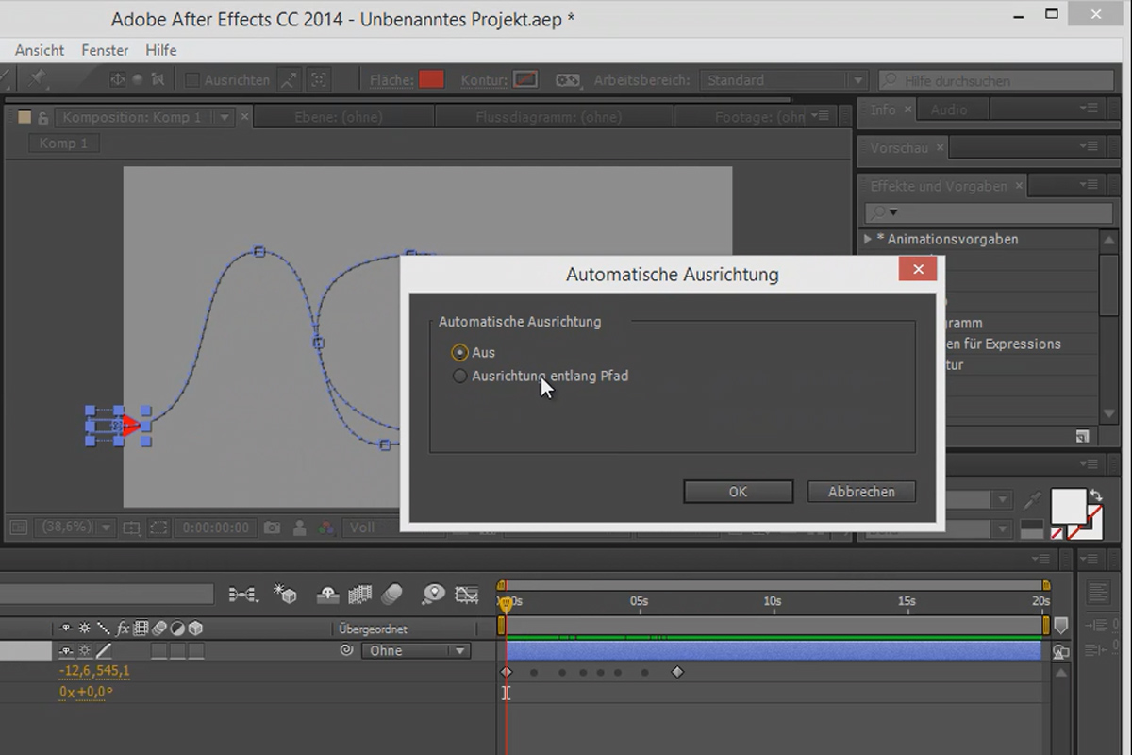
Task: Open the Info panel options menu
Action: coord(1090,109)
